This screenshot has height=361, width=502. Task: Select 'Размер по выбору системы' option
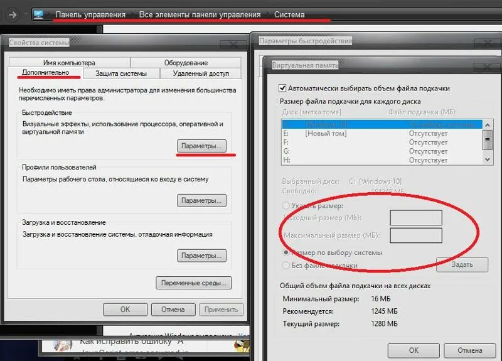coord(286,252)
